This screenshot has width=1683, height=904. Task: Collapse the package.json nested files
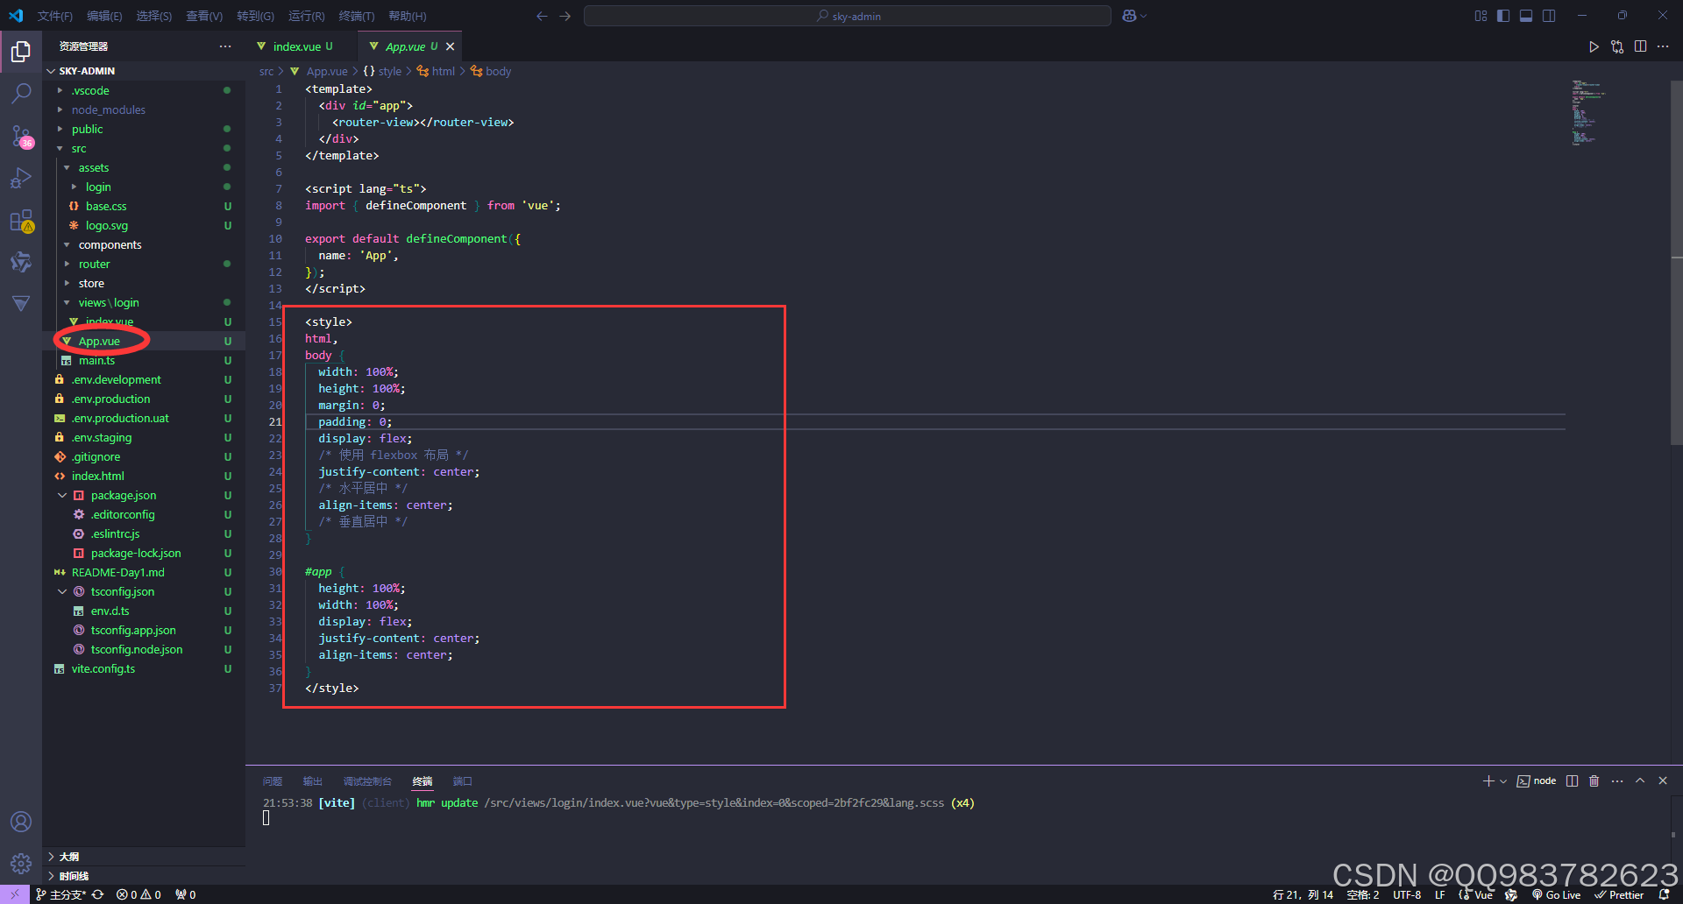(x=62, y=495)
